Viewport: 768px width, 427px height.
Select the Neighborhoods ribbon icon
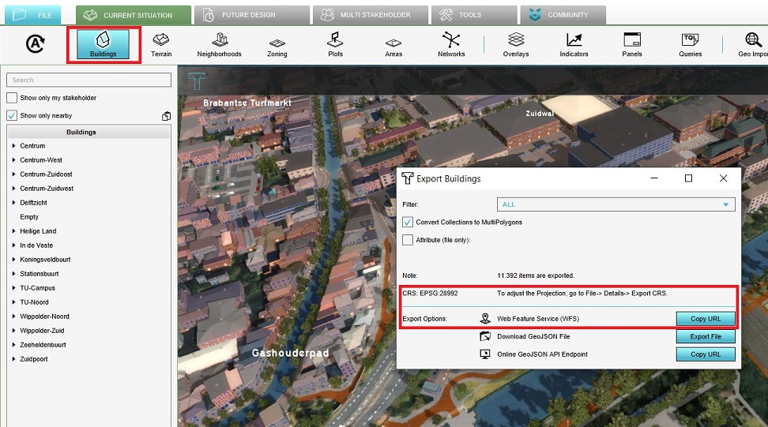pyautogui.click(x=220, y=44)
